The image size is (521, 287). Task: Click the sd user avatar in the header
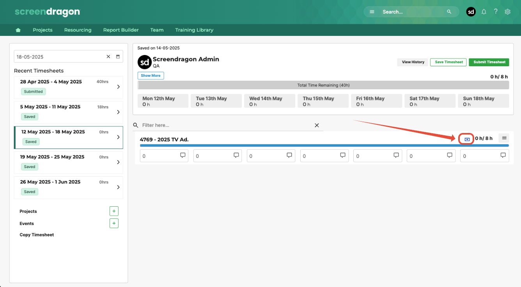pyautogui.click(x=471, y=12)
